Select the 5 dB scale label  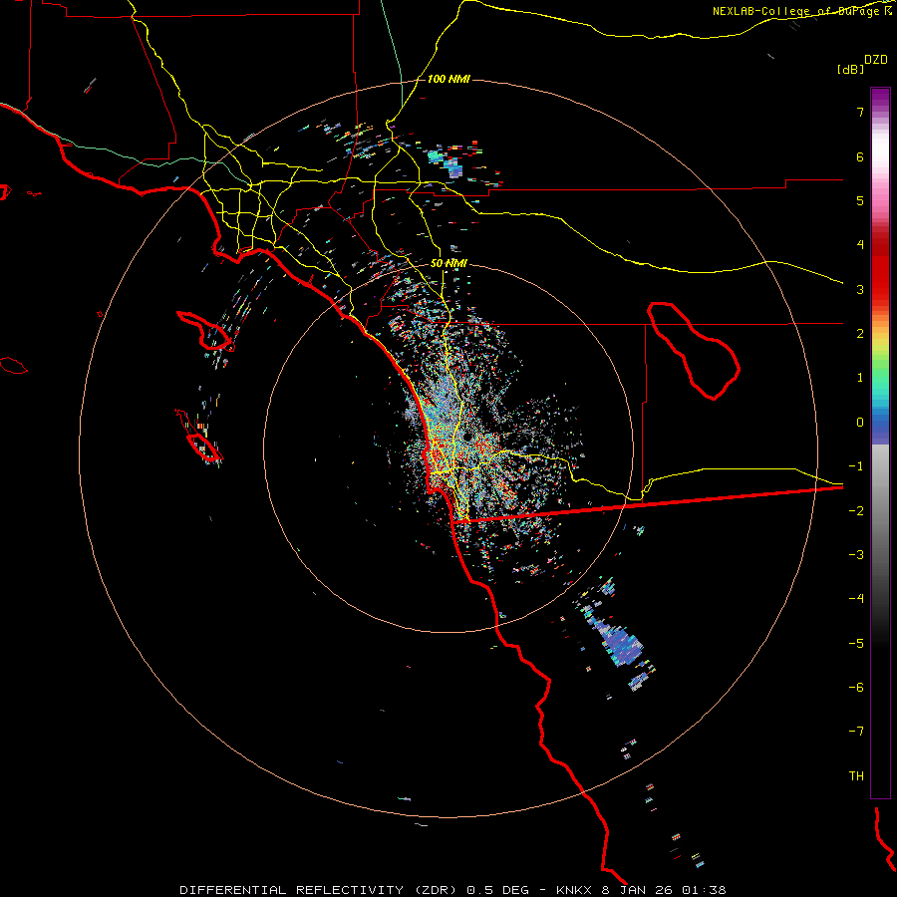pyautogui.click(x=860, y=200)
